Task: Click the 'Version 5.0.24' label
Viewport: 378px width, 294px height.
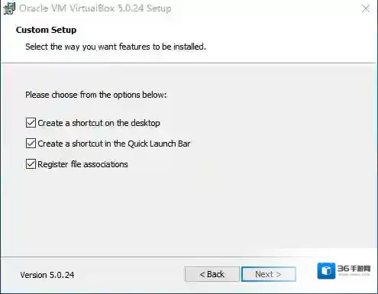Action: click(x=47, y=275)
